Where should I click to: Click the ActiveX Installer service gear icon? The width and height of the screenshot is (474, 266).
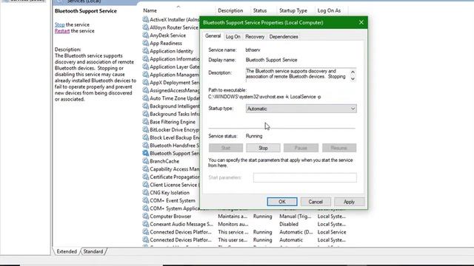coord(145,20)
